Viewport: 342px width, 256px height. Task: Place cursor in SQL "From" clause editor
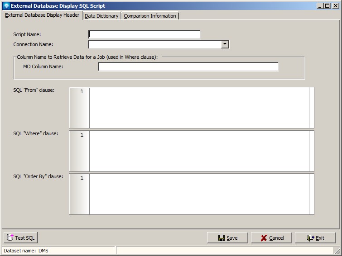199,108
